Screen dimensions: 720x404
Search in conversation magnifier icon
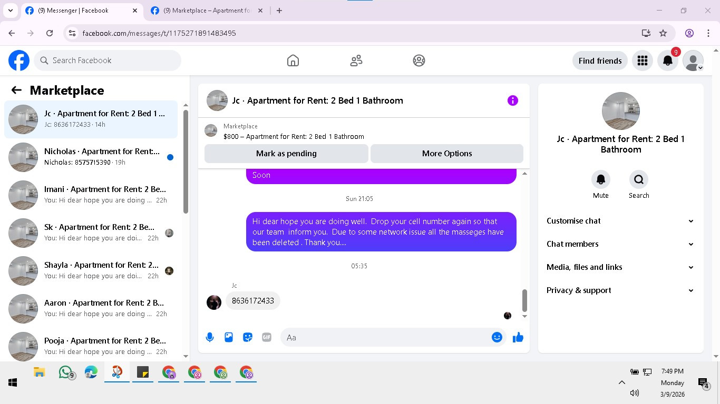tap(639, 179)
